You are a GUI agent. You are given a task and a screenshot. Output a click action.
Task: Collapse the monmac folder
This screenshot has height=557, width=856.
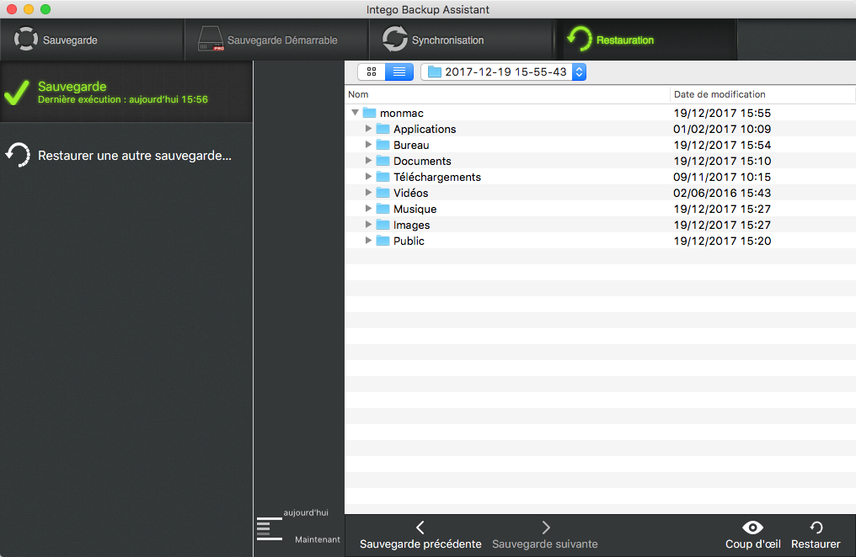[x=355, y=113]
